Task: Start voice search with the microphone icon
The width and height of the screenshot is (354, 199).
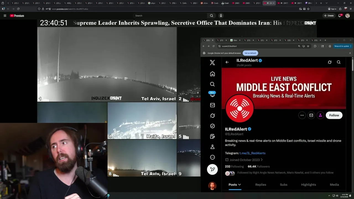Action: pyautogui.click(x=221, y=16)
